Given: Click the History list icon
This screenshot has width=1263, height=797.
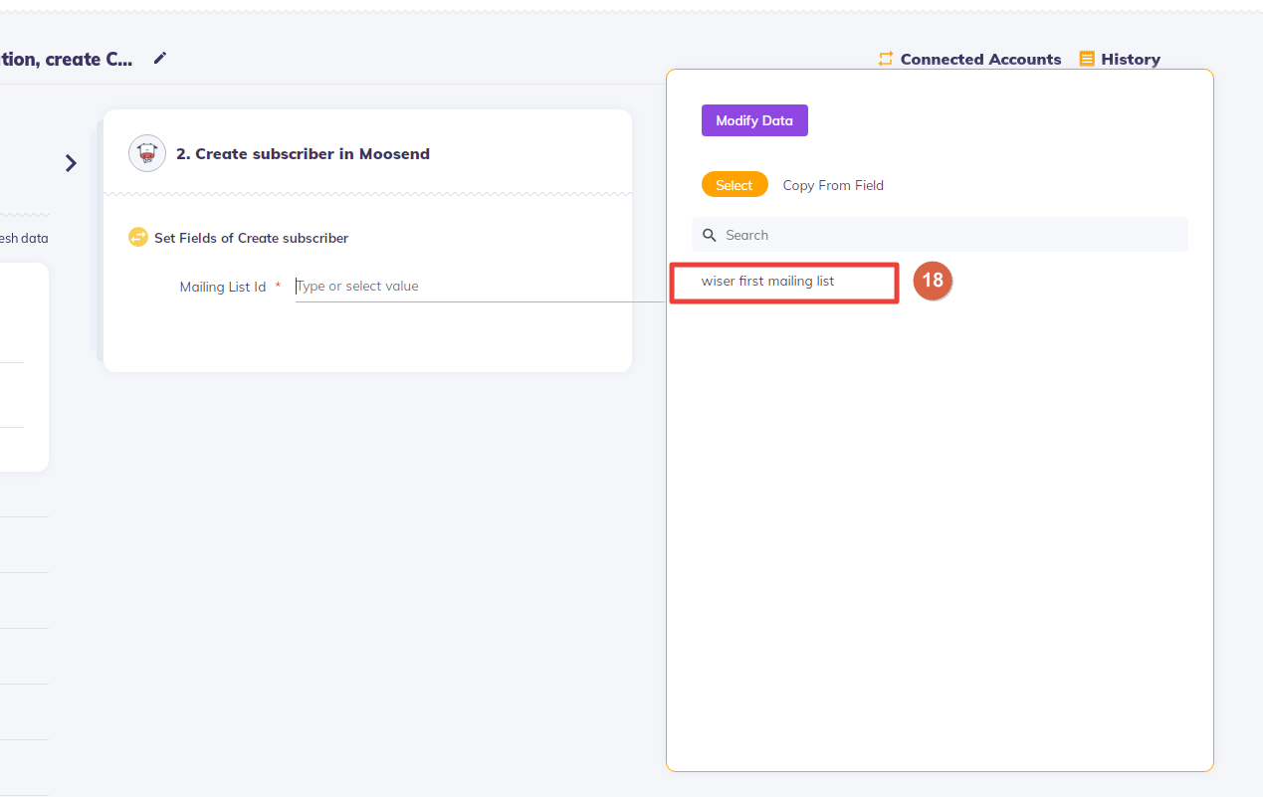Looking at the screenshot, I should point(1087,59).
